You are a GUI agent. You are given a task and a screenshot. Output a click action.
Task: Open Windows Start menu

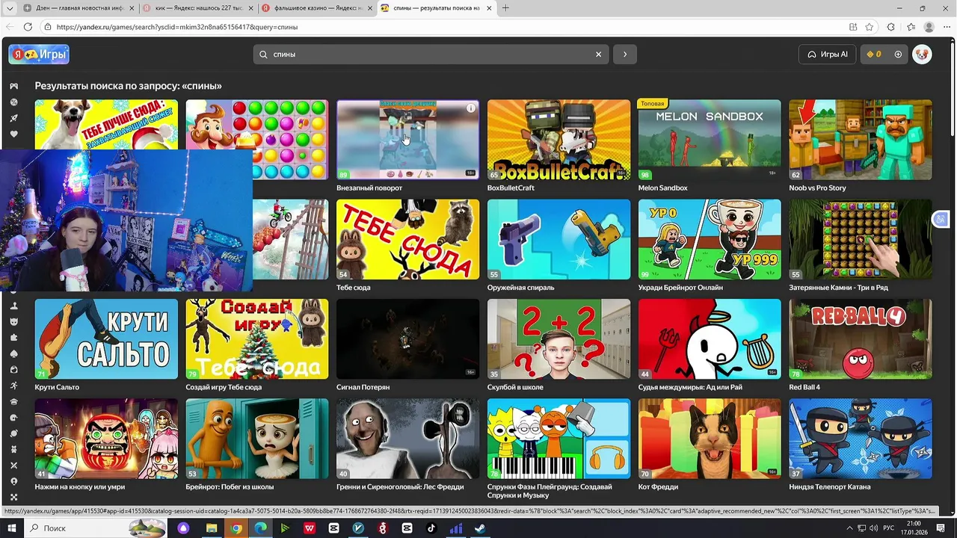12,528
